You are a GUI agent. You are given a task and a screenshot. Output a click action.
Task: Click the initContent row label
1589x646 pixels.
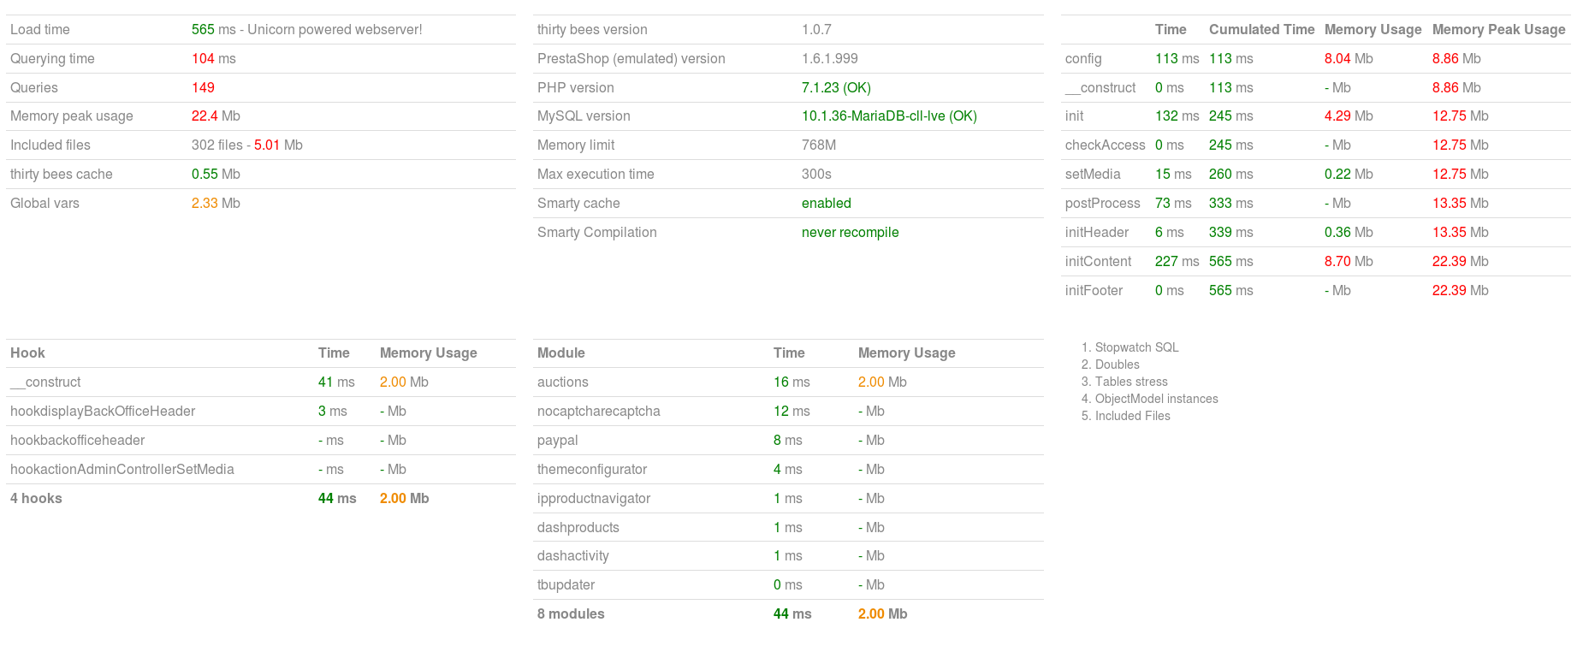point(1098,262)
